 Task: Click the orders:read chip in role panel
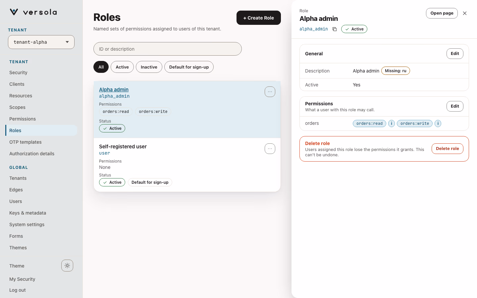pyautogui.click(x=369, y=124)
